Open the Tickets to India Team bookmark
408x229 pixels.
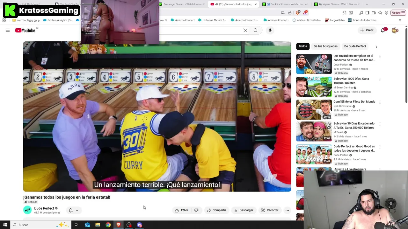click(362, 20)
